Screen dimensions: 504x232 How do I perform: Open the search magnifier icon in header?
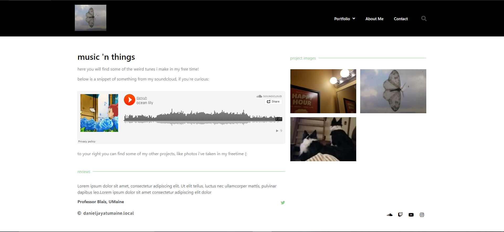[x=424, y=19]
